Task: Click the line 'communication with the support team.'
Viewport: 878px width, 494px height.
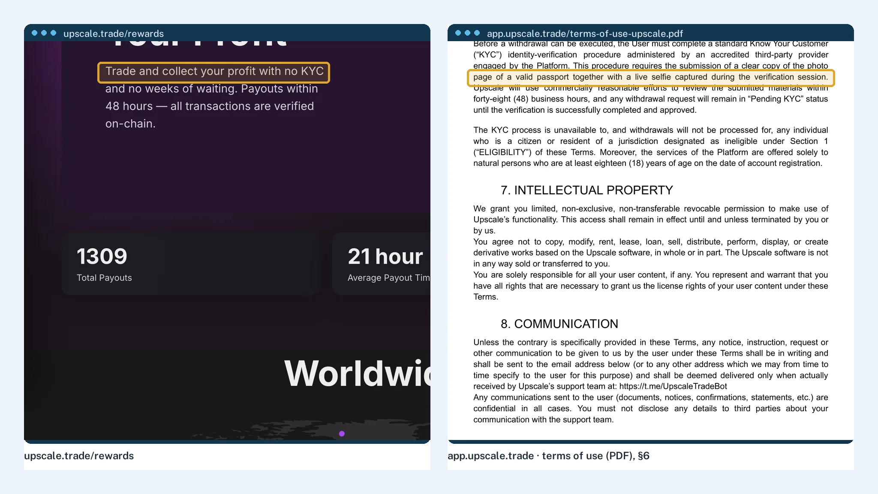Action: tap(543, 420)
